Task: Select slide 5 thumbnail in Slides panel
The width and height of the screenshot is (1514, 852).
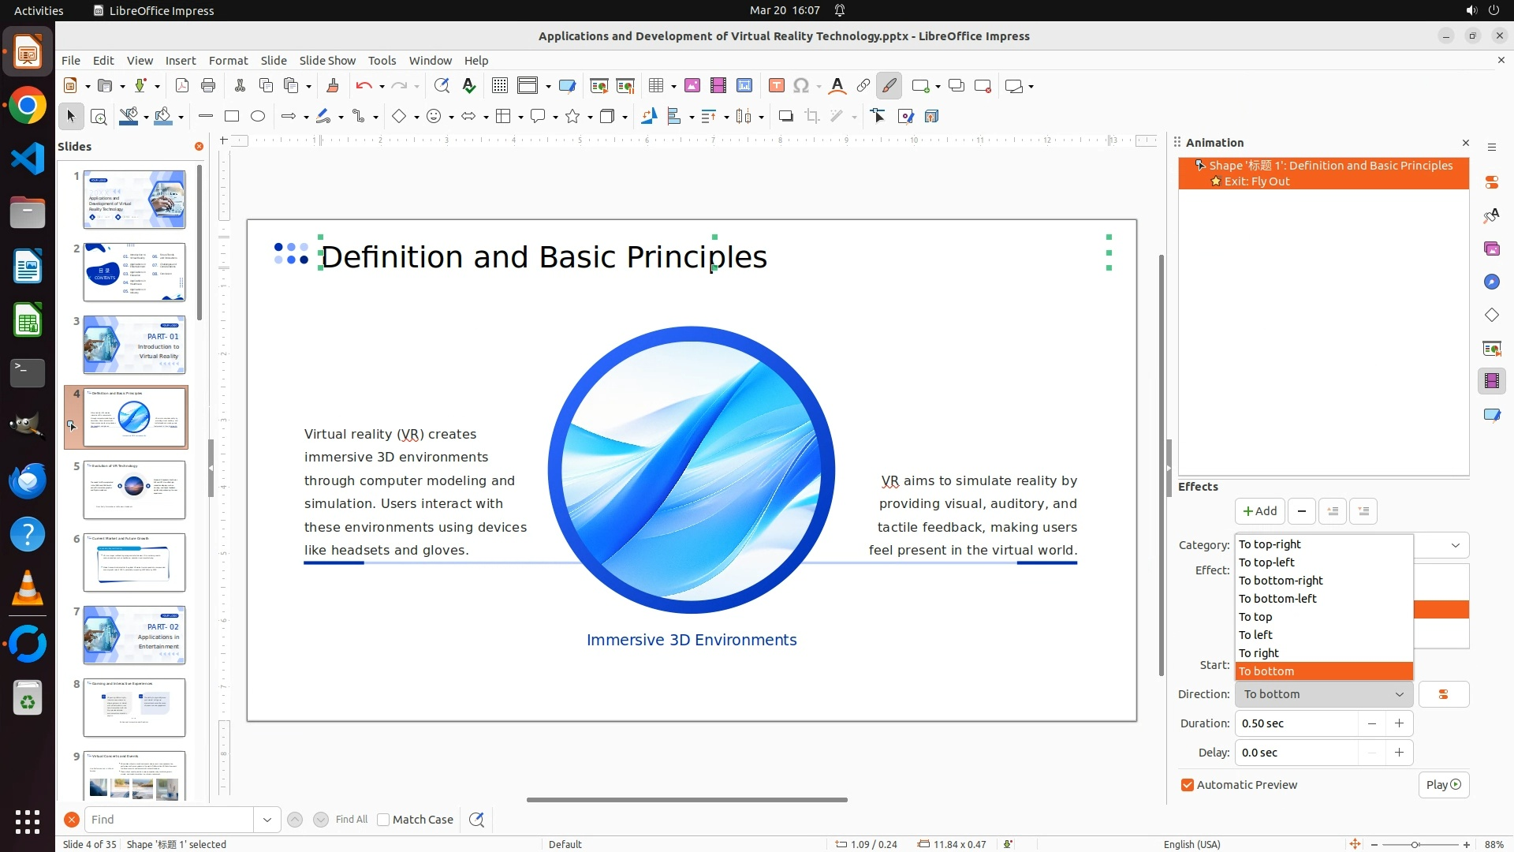Action: coord(134,490)
